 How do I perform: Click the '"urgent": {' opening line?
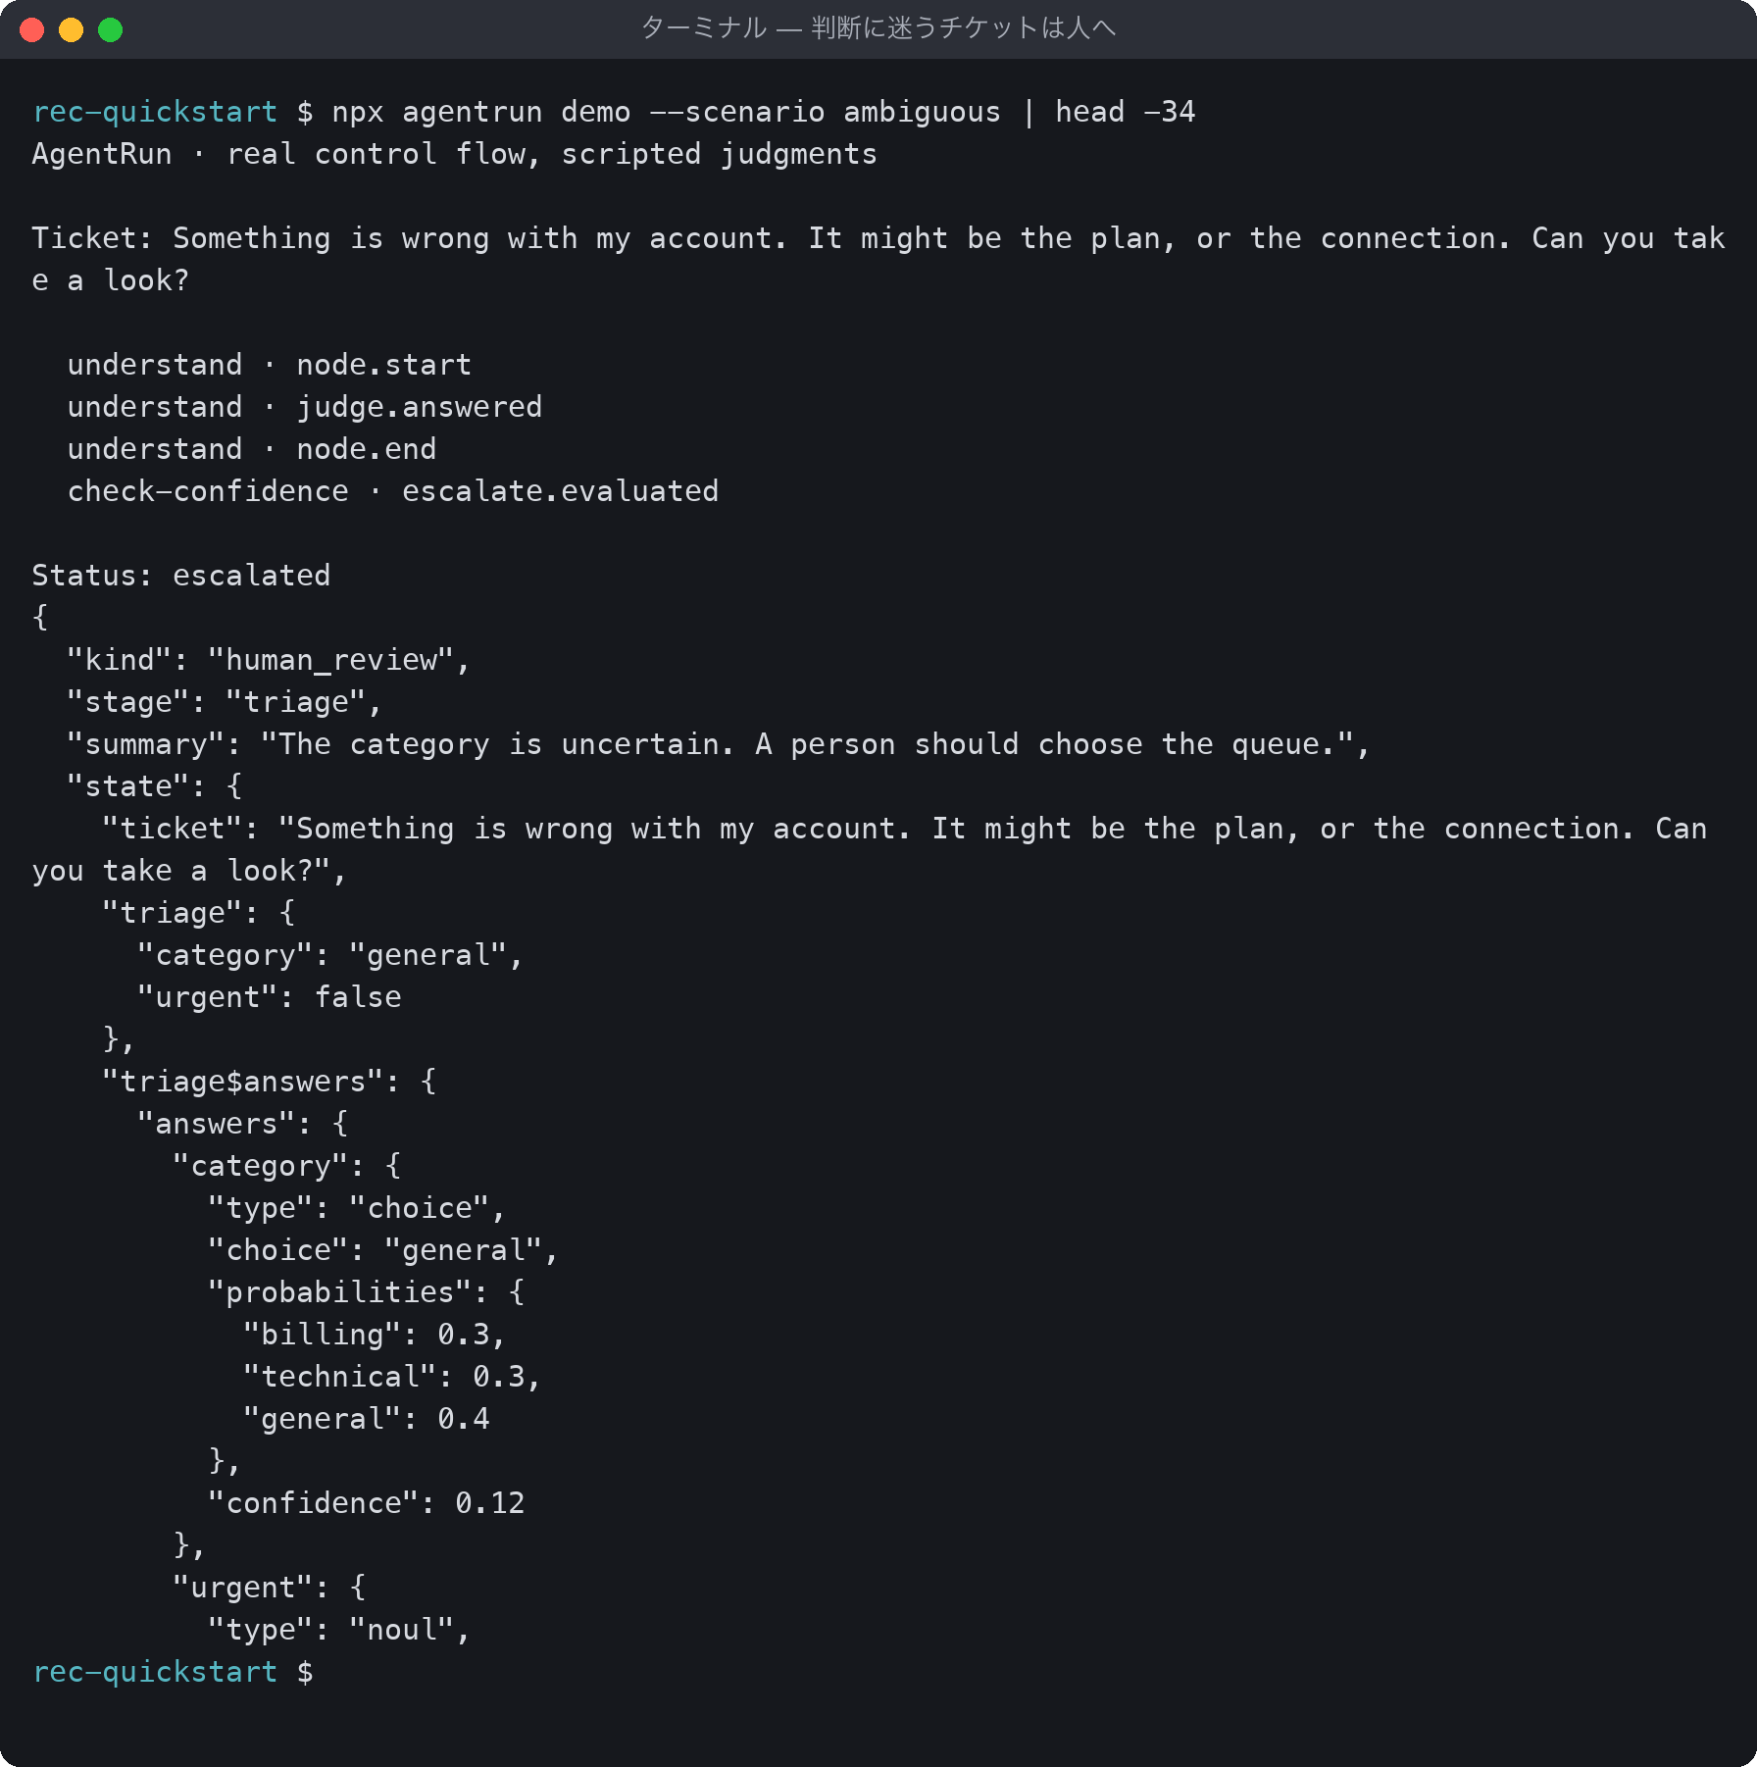[270, 1588]
